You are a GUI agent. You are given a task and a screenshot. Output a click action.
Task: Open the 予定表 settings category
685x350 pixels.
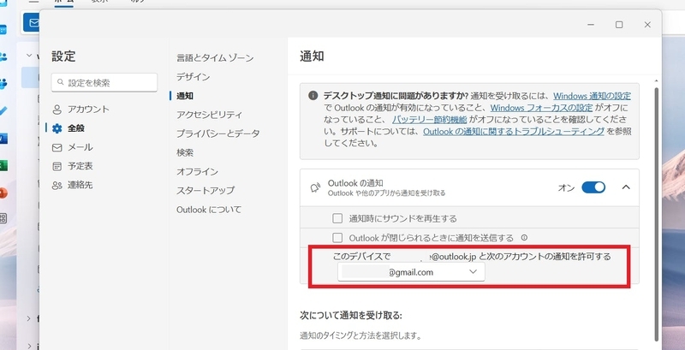coord(72,166)
